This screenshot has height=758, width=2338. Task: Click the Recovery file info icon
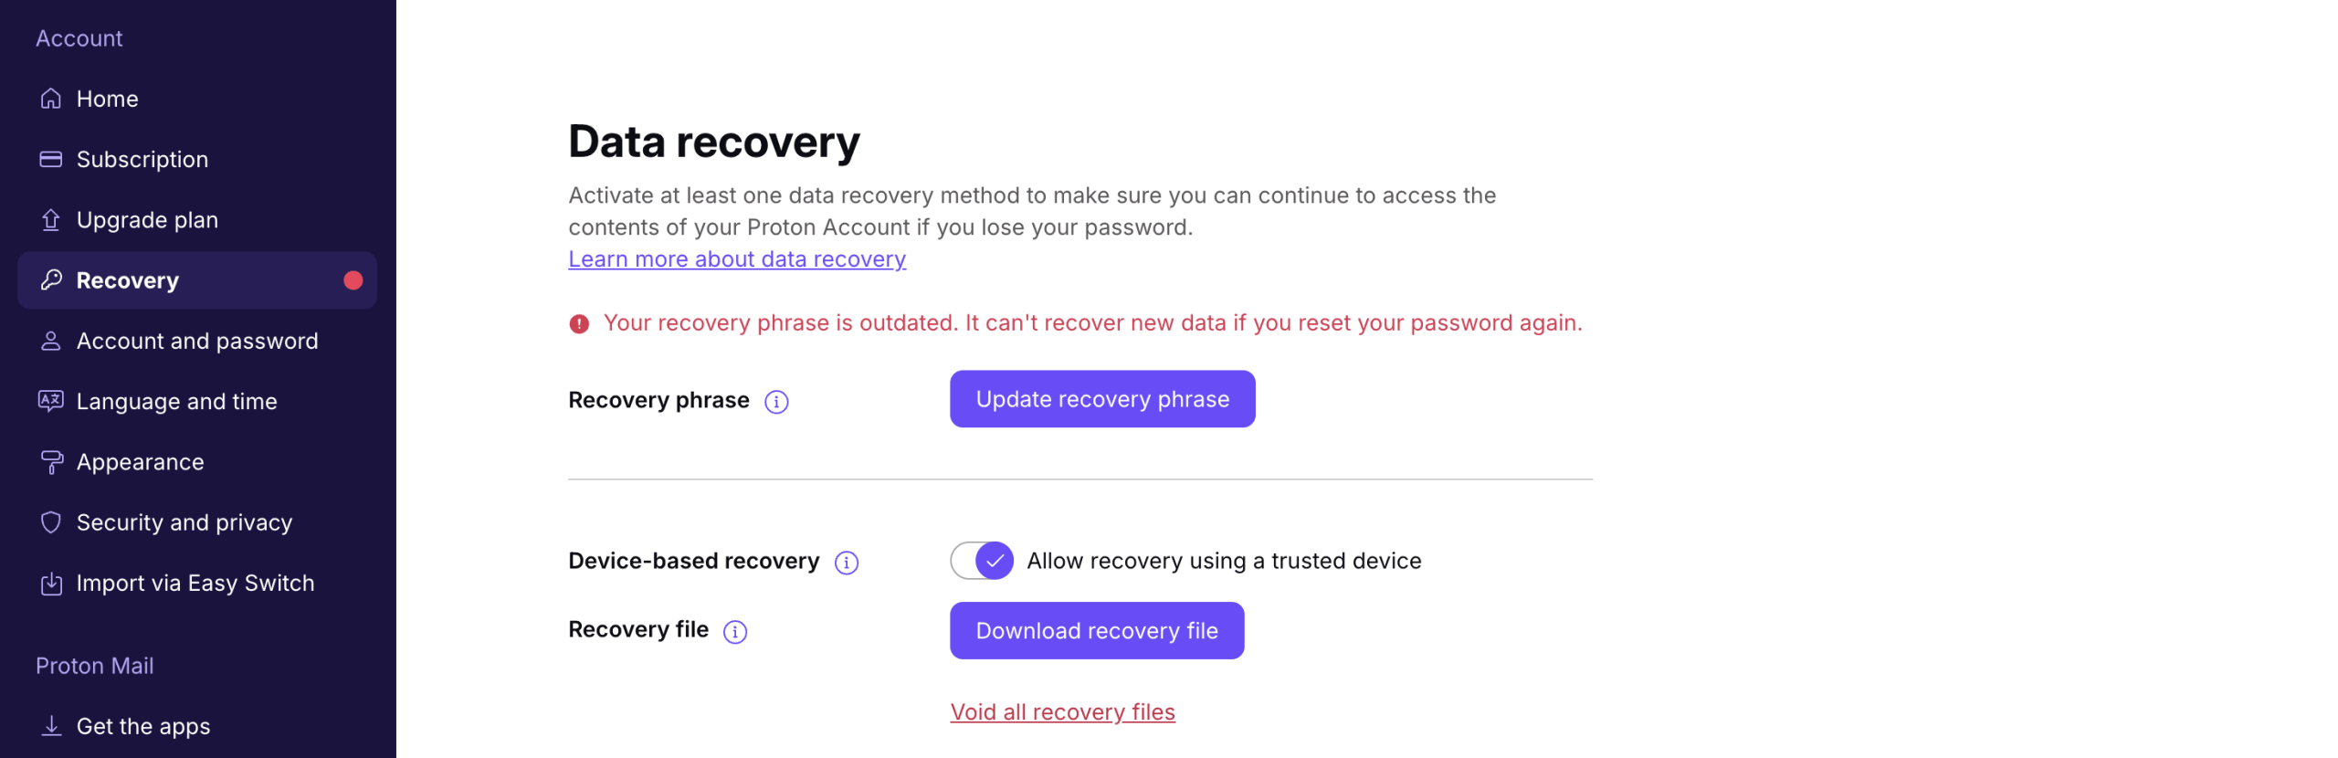click(734, 632)
